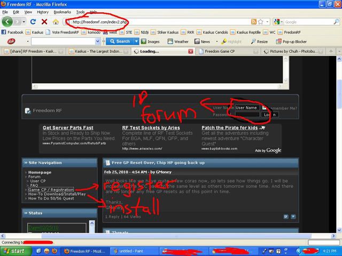
Task: Click the Google search engine icon
Action: tap(277, 22)
